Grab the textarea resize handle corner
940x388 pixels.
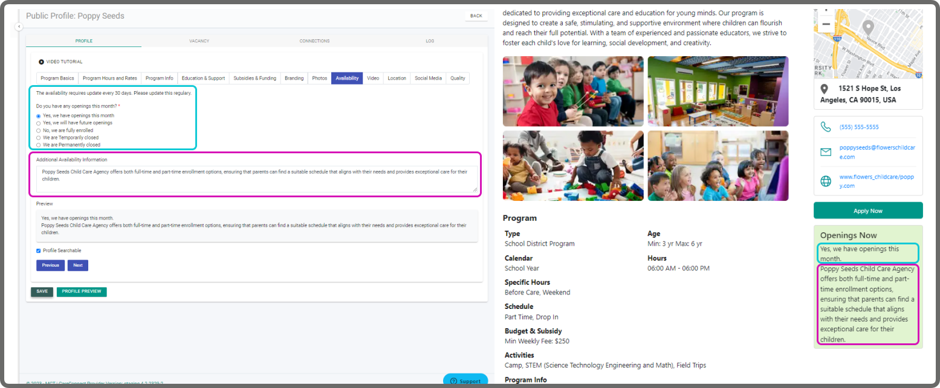click(475, 189)
